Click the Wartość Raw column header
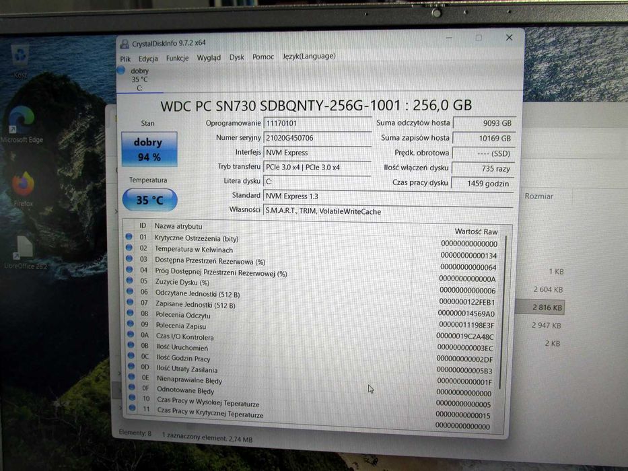 (x=476, y=231)
